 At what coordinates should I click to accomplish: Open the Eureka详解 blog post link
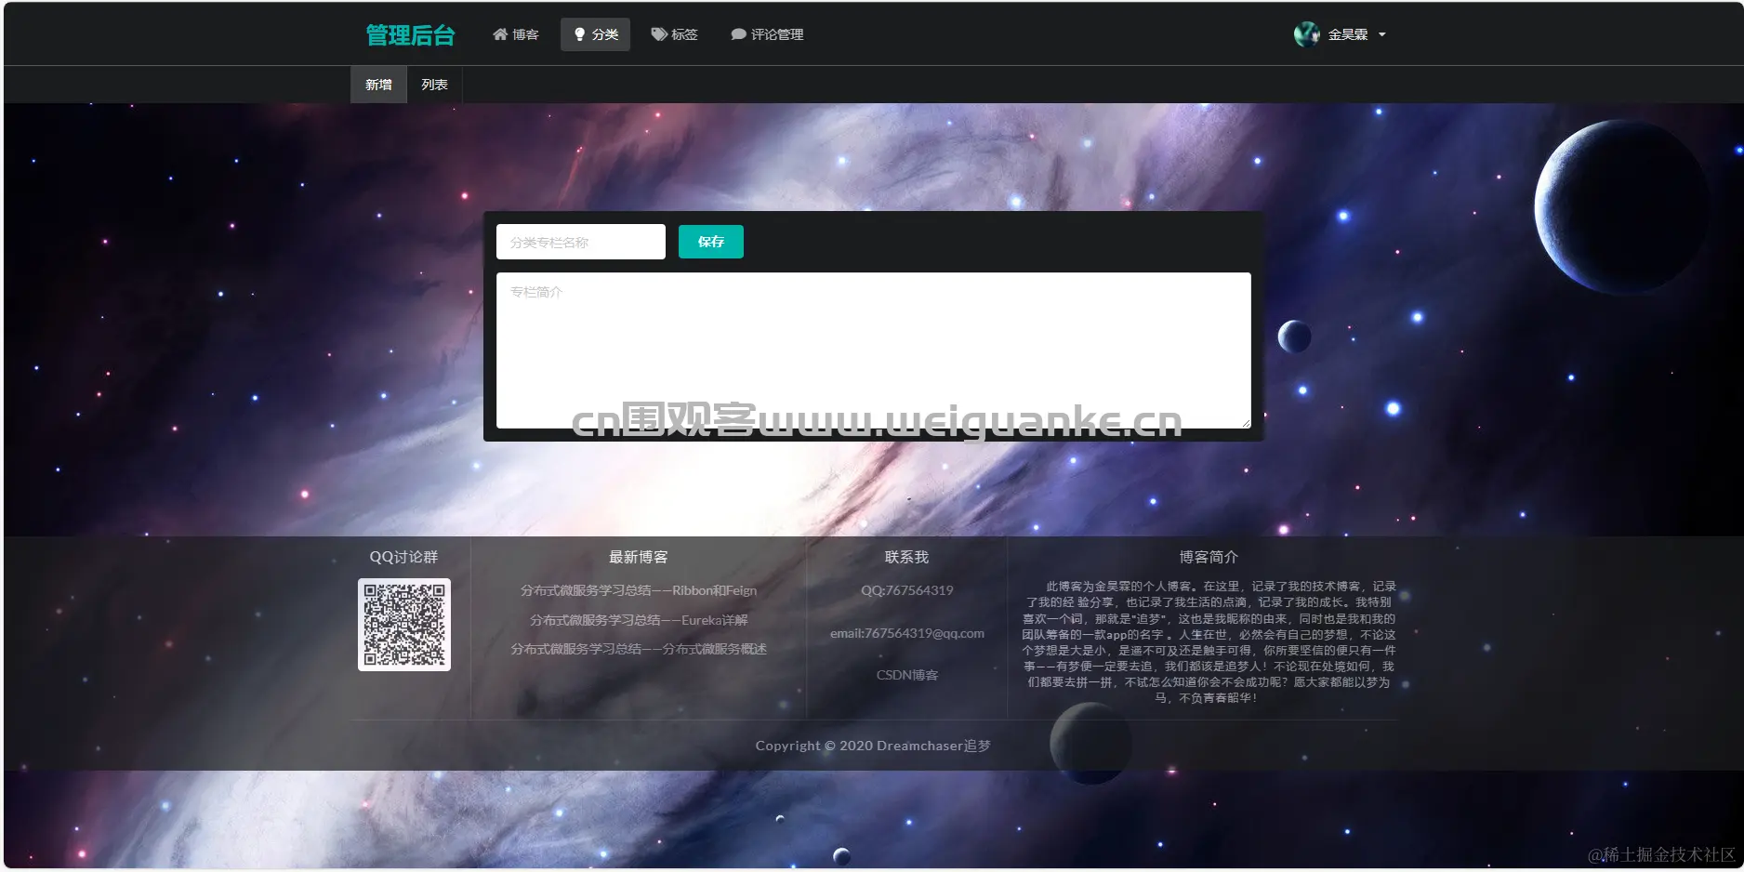click(x=638, y=620)
